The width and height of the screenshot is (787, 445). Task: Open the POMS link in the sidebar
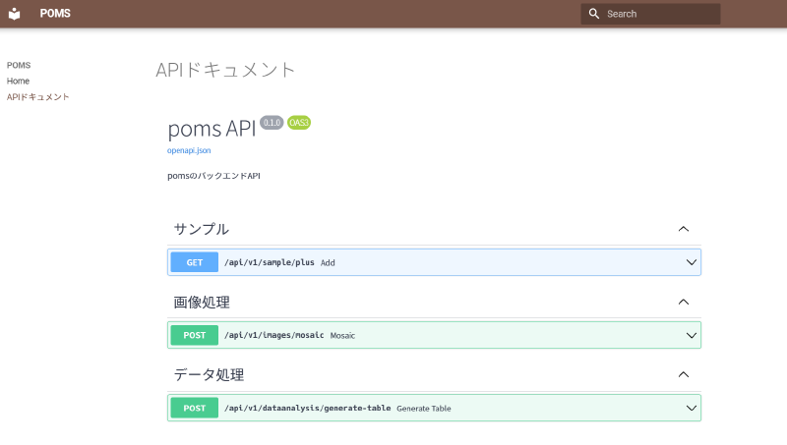[x=19, y=65]
